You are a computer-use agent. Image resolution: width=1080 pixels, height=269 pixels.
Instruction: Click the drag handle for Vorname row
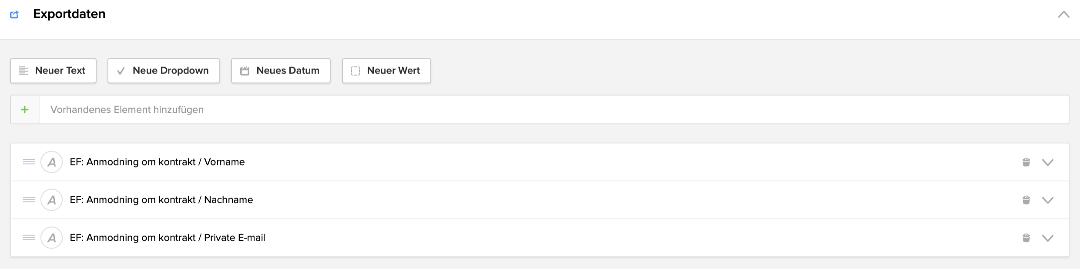click(29, 162)
